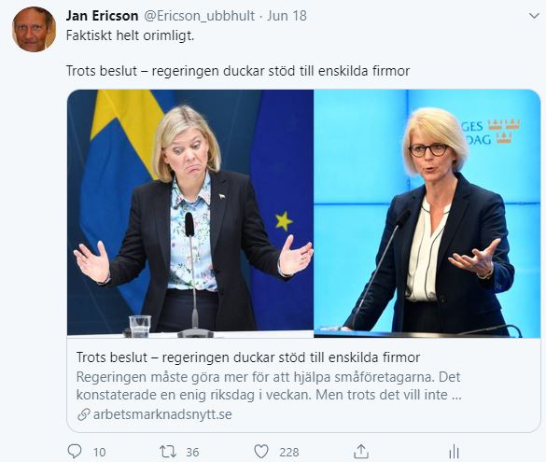Click the reply count 10
The image size is (546, 462).
[99, 453]
